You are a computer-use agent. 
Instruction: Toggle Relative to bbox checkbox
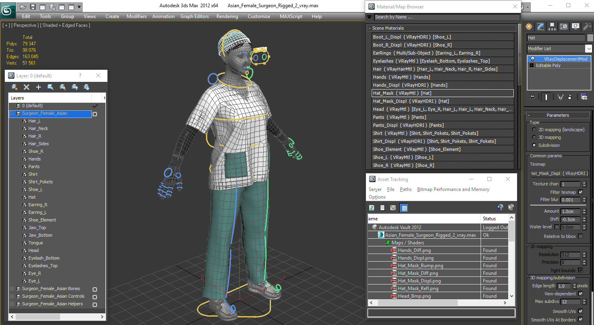tap(580, 236)
